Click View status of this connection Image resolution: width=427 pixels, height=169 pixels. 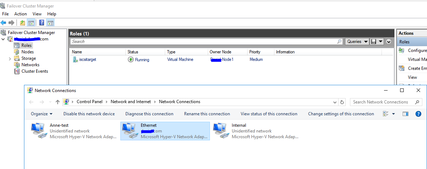click(269, 114)
